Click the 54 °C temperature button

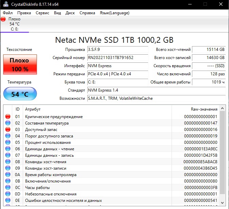(20, 94)
